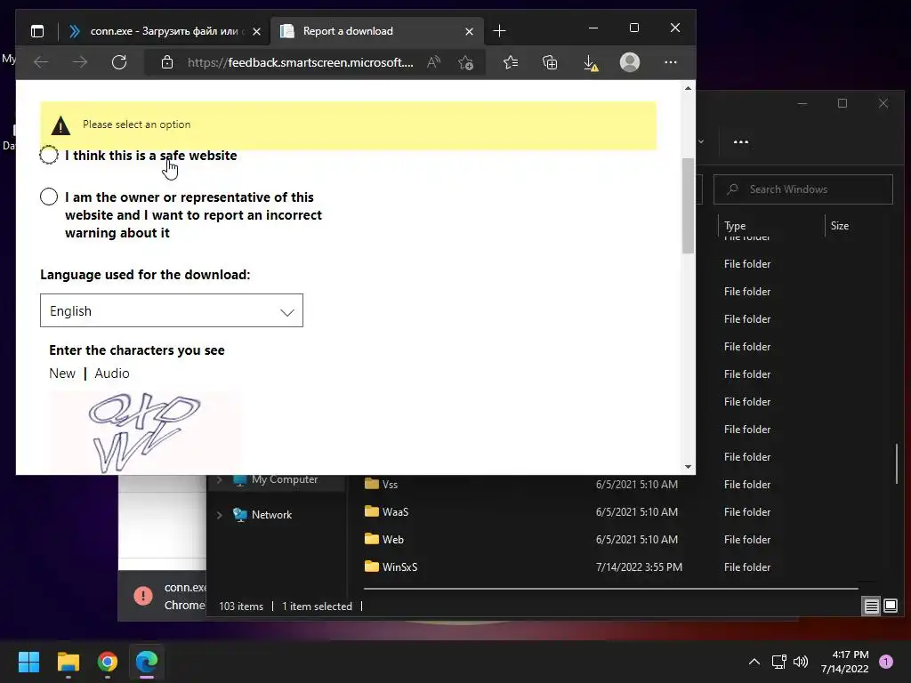Show hidden system tray icons
911x683 pixels.
[754, 662]
